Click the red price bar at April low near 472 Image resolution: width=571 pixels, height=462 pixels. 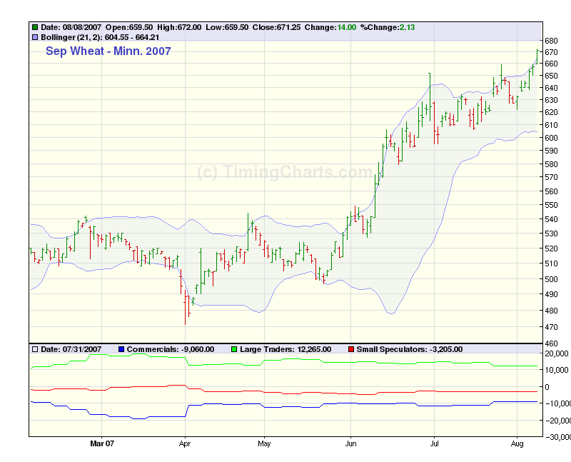185,307
